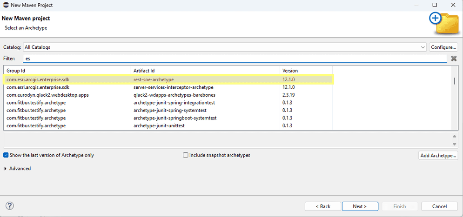The image size is (463, 217).
Task: Proceed with the Next > button
Action: pyautogui.click(x=360, y=206)
